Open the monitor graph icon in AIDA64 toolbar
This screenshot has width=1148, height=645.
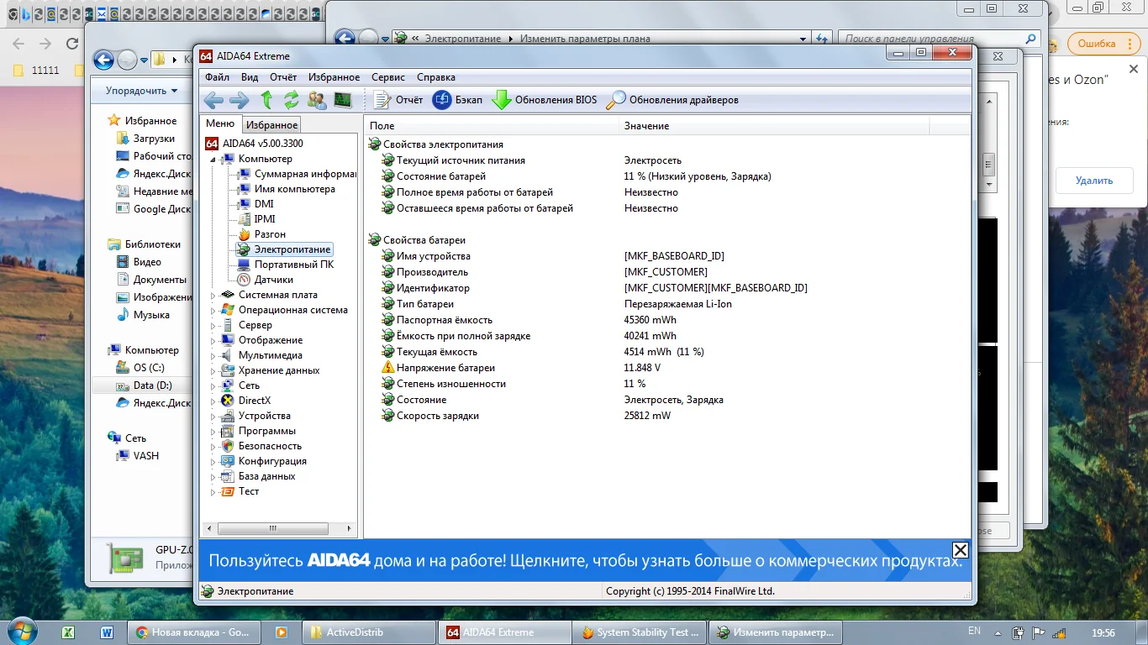342,100
